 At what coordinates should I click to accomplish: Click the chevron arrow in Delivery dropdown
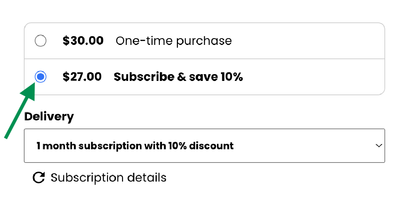(x=379, y=146)
